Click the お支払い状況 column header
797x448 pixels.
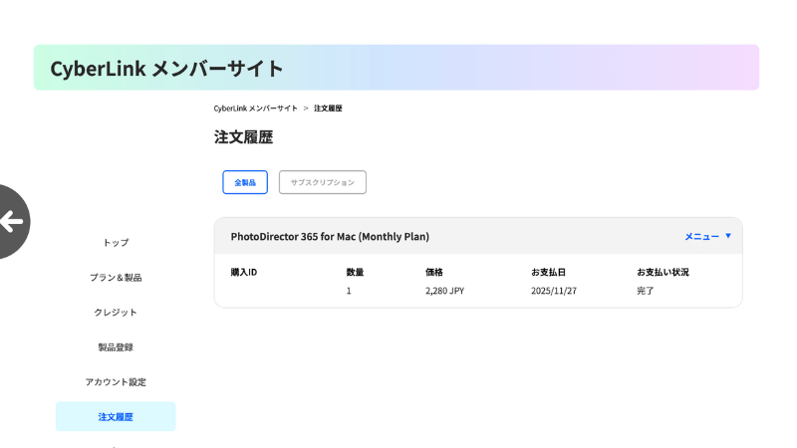(663, 272)
